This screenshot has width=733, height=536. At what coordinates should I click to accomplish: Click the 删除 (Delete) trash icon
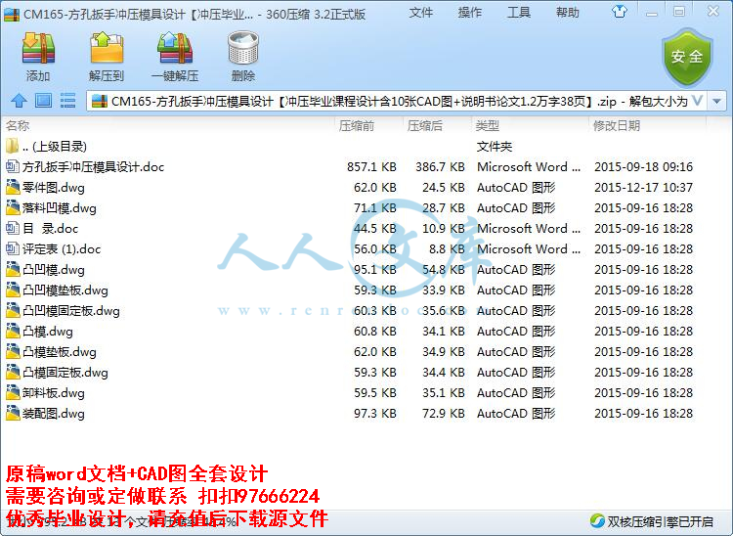243,48
